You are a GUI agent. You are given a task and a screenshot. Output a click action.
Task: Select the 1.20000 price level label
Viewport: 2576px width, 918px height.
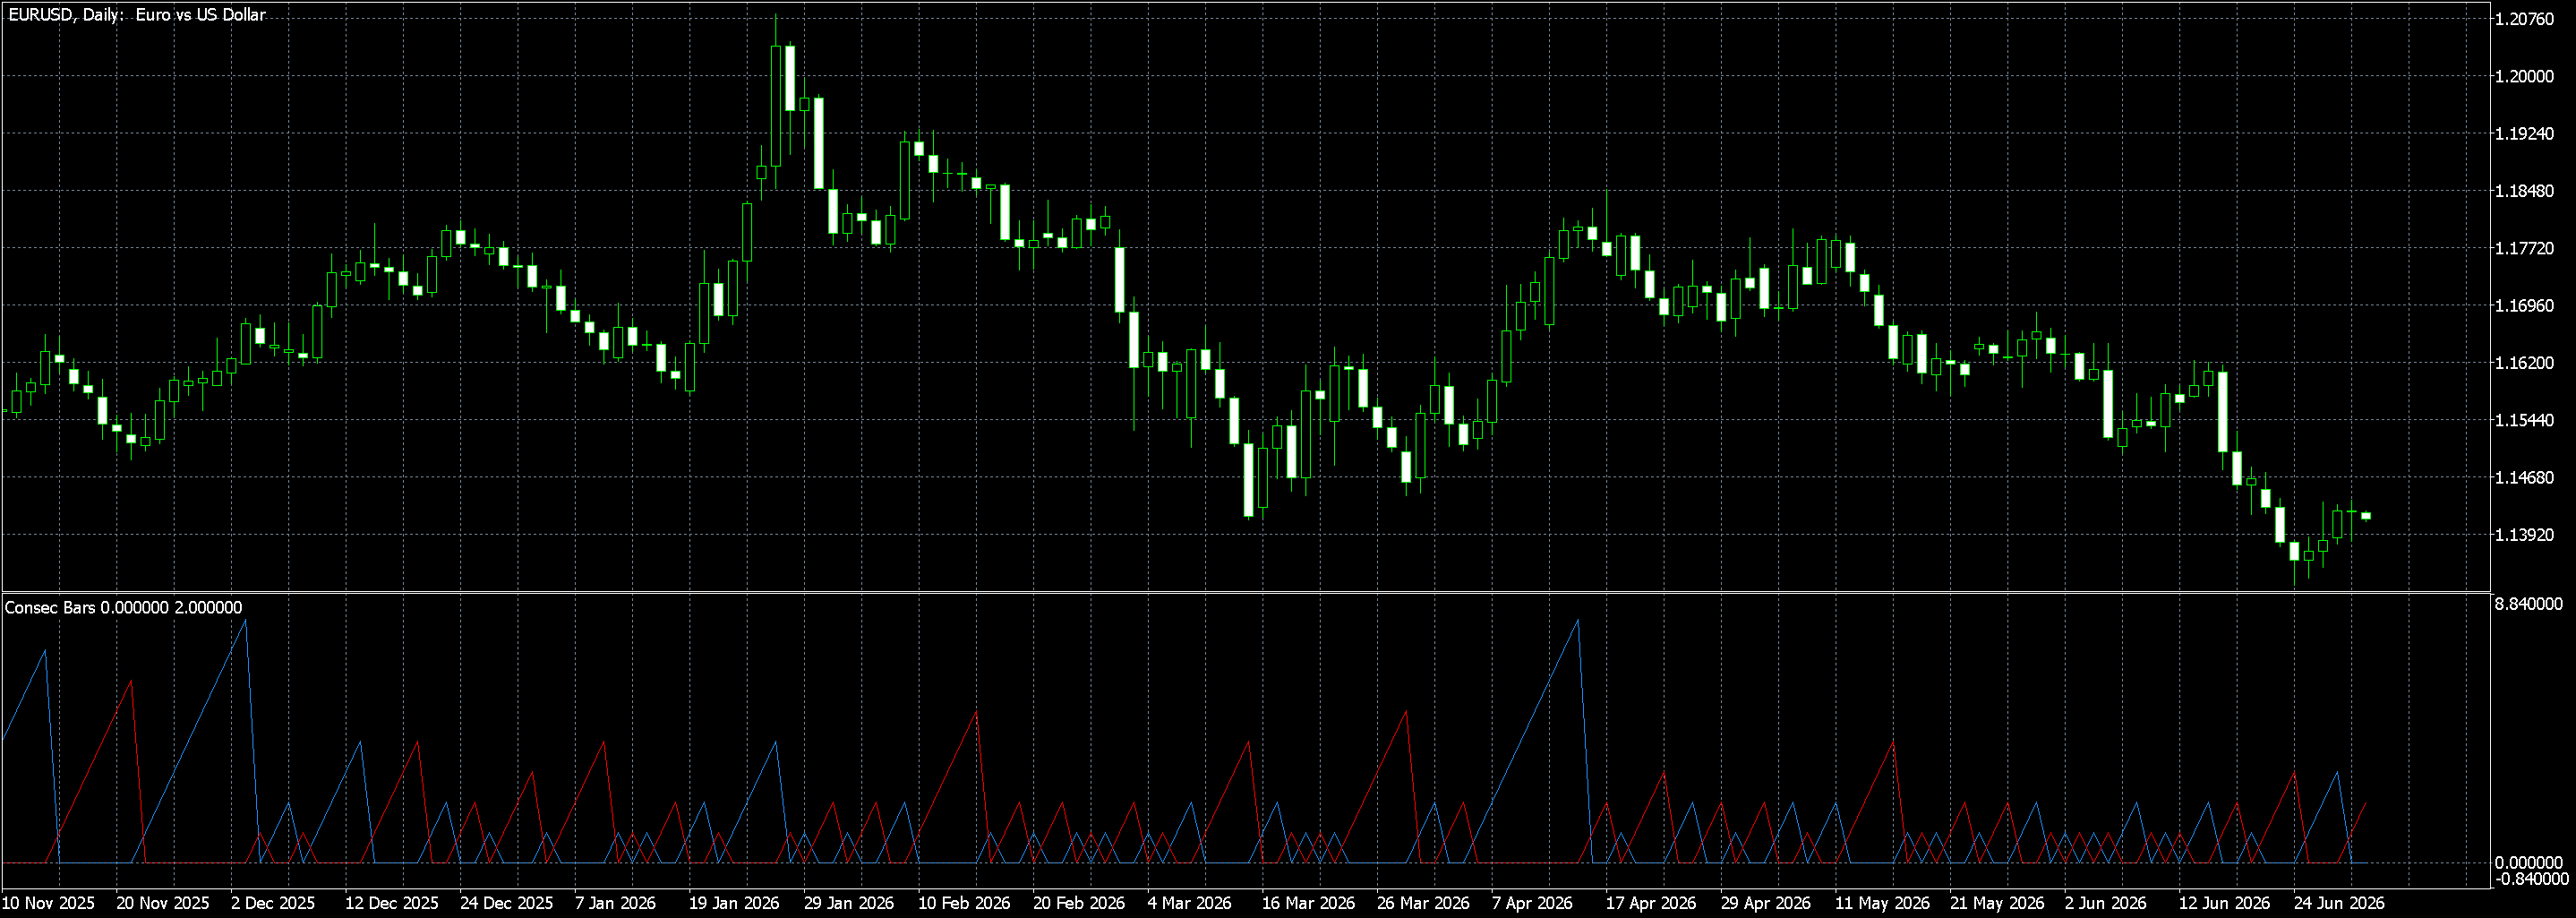2525,76
